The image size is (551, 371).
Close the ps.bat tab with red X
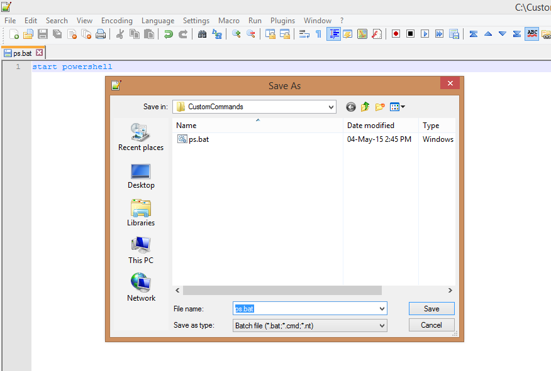pyautogui.click(x=40, y=53)
